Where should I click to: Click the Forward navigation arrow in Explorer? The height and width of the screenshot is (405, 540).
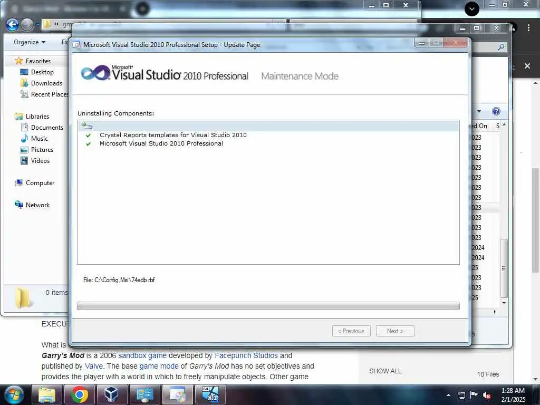[x=27, y=24]
